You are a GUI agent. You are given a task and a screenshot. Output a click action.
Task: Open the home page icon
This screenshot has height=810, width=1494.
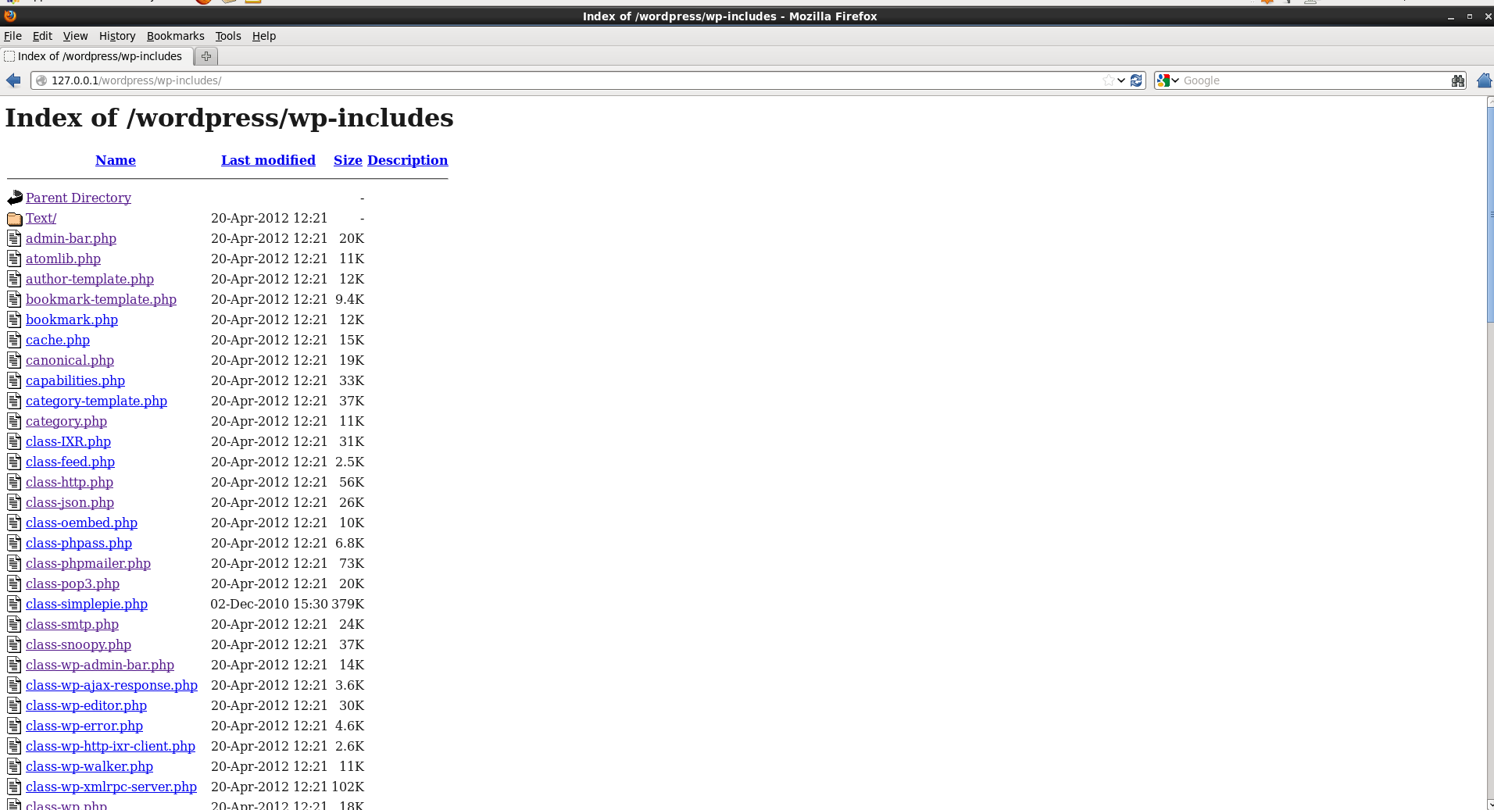point(1484,80)
